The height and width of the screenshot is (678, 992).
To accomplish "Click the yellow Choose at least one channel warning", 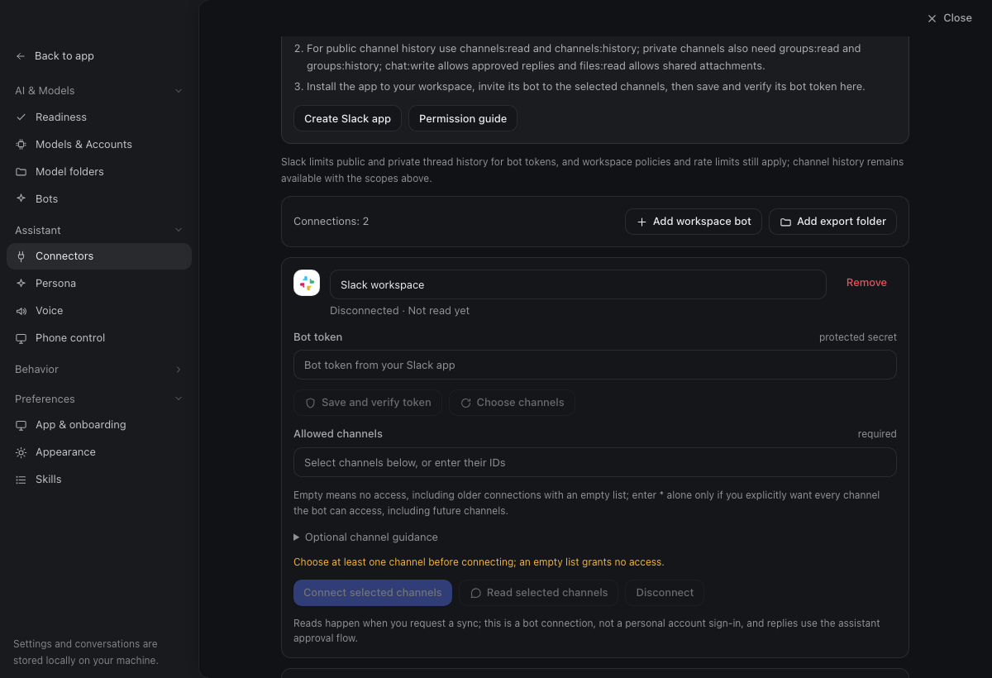I will pos(479,562).
